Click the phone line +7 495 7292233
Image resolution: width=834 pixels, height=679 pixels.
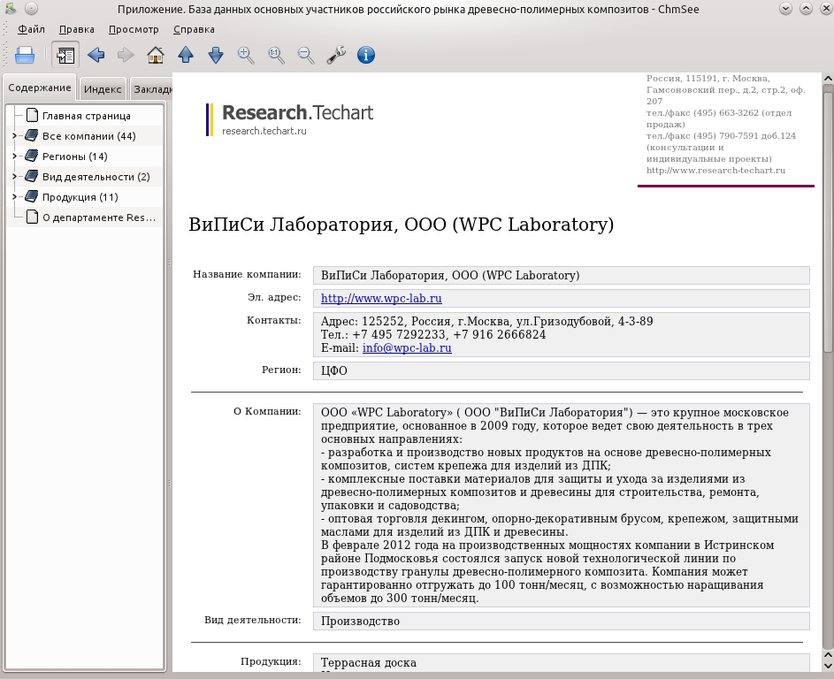click(x=433, y=334)
